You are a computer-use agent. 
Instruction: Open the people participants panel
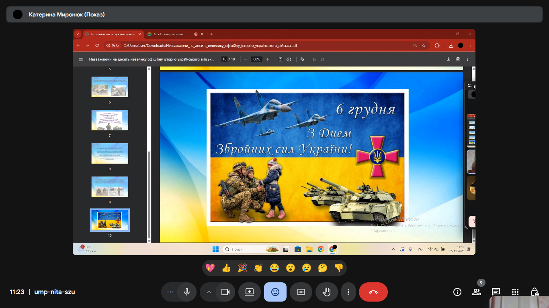pyautogui.click(x=477, y=292)
